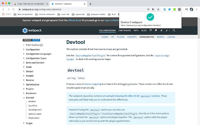Open the Rust bookmark folder
Viewport: 200px width, 125px height.
click(112, 14)
